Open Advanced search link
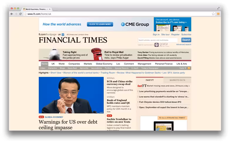 pos(184,45)
